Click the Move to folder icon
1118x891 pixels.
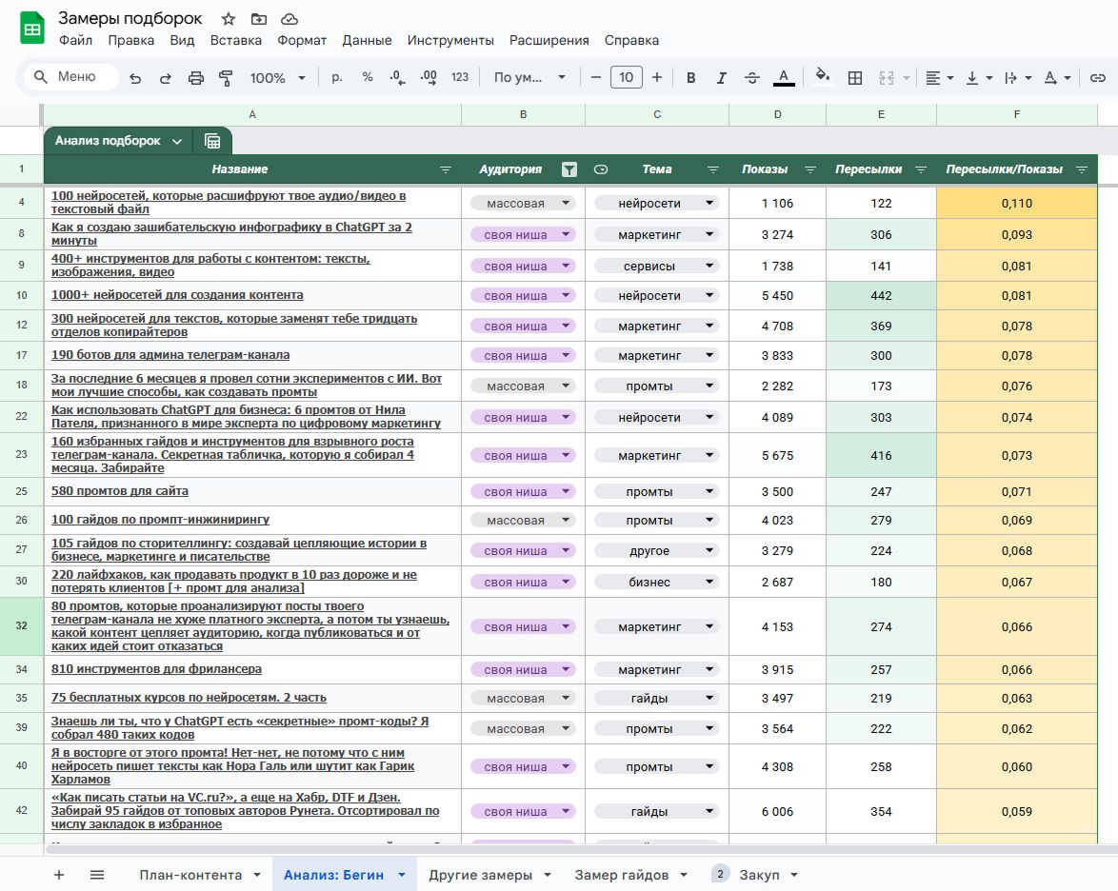(259, 19)
